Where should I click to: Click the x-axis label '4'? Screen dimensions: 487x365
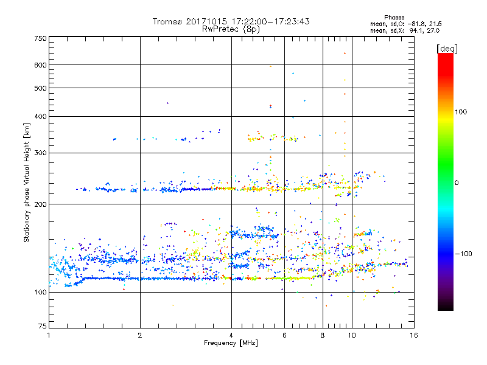[231, 335]
